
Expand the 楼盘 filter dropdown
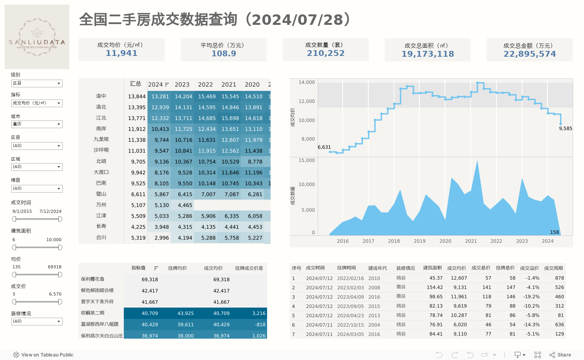tap(37, 189)
